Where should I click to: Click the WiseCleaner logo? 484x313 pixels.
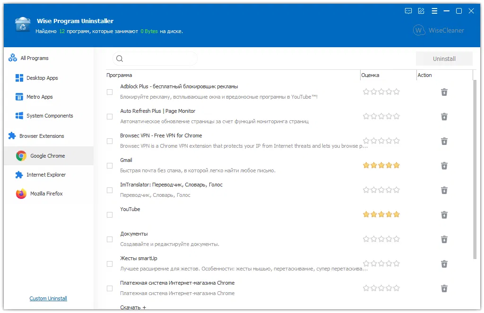point(439,30)
